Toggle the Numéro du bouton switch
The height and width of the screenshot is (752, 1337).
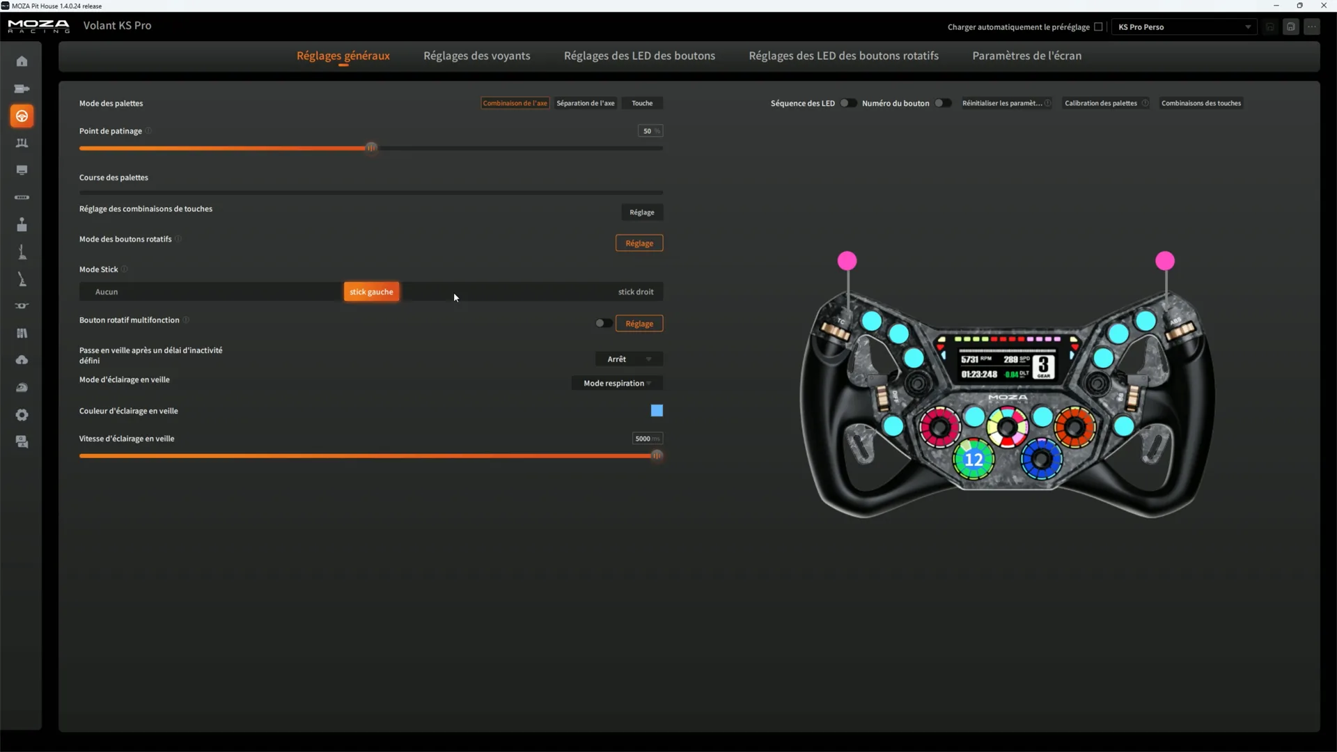click(942, 103)
